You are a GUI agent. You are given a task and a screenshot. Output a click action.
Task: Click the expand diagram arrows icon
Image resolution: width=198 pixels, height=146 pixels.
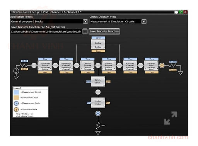coord(171,118)
